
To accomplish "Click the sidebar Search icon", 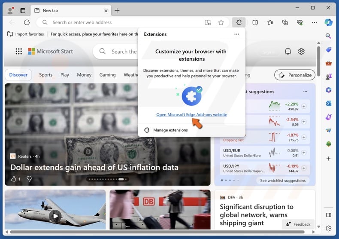I will coord(328,36).
